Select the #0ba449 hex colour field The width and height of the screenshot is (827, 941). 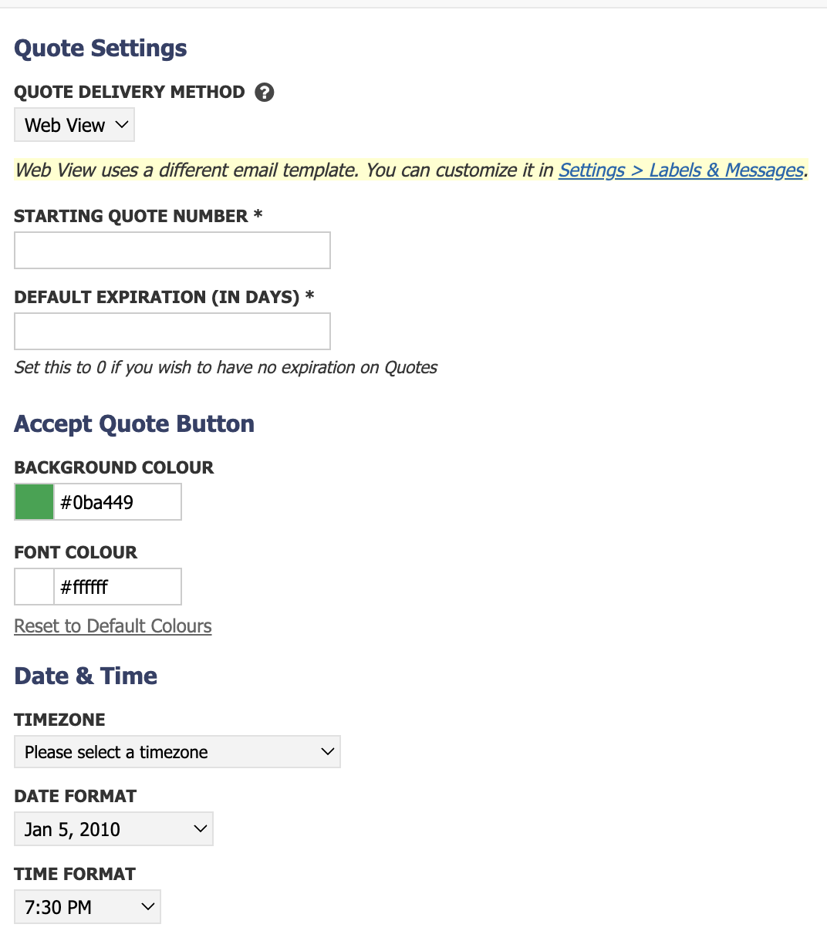pos(117,502)
